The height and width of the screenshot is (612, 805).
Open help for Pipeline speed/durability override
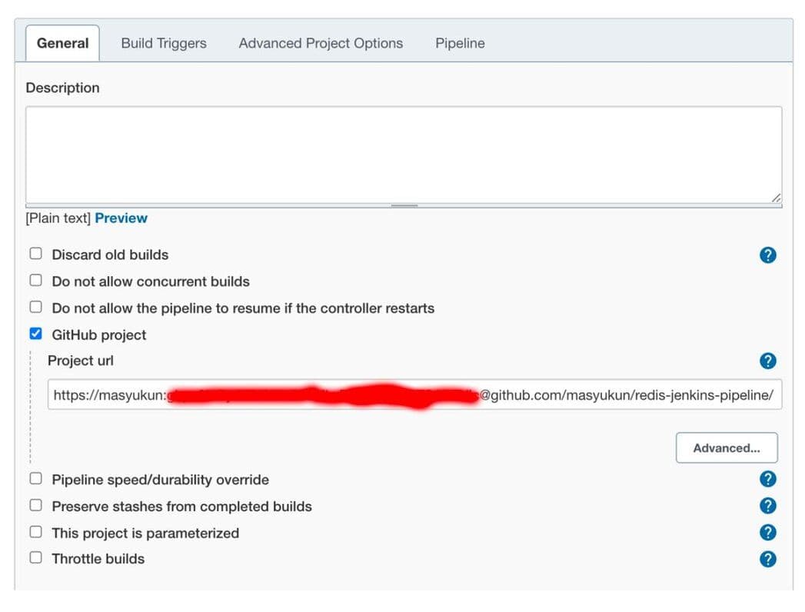tap(767, 478)
